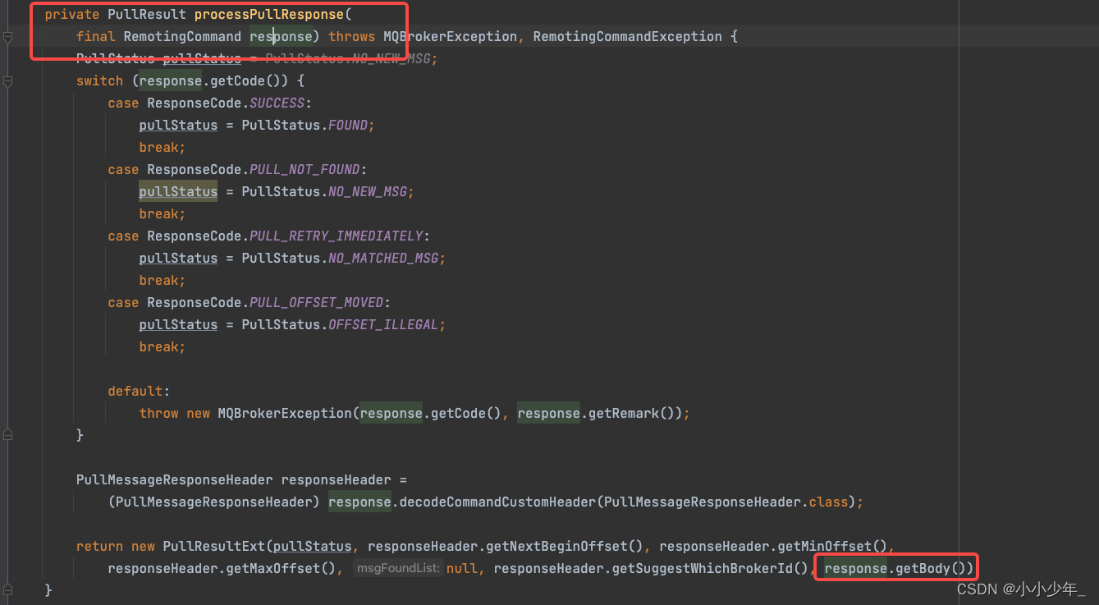Click PullMessageResponseHeader.class argument

pos(726,502)
